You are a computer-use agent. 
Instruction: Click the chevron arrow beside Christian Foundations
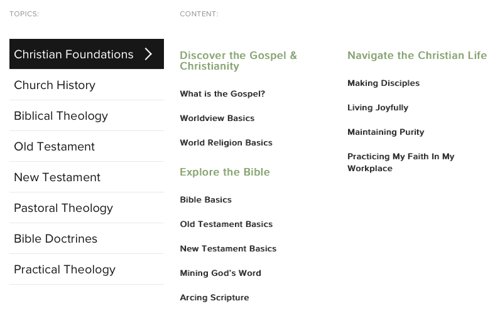pyautogui.click(x=148, y=55)
